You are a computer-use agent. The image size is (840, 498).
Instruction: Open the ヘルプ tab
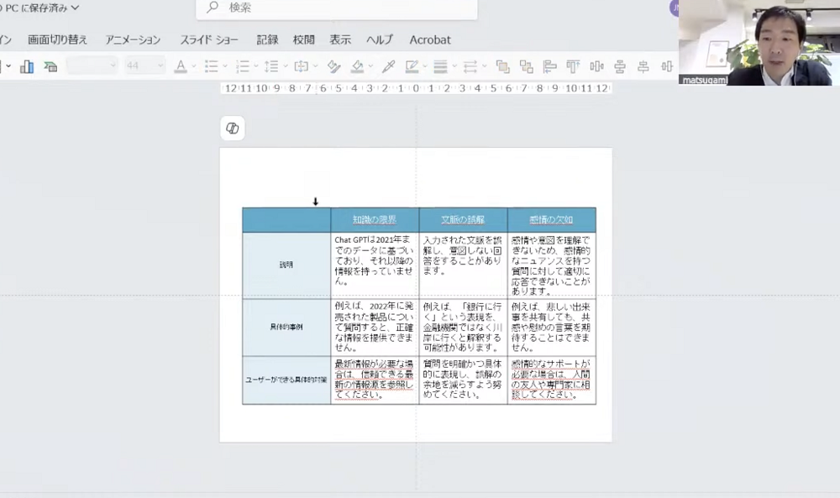pos(380,39)
